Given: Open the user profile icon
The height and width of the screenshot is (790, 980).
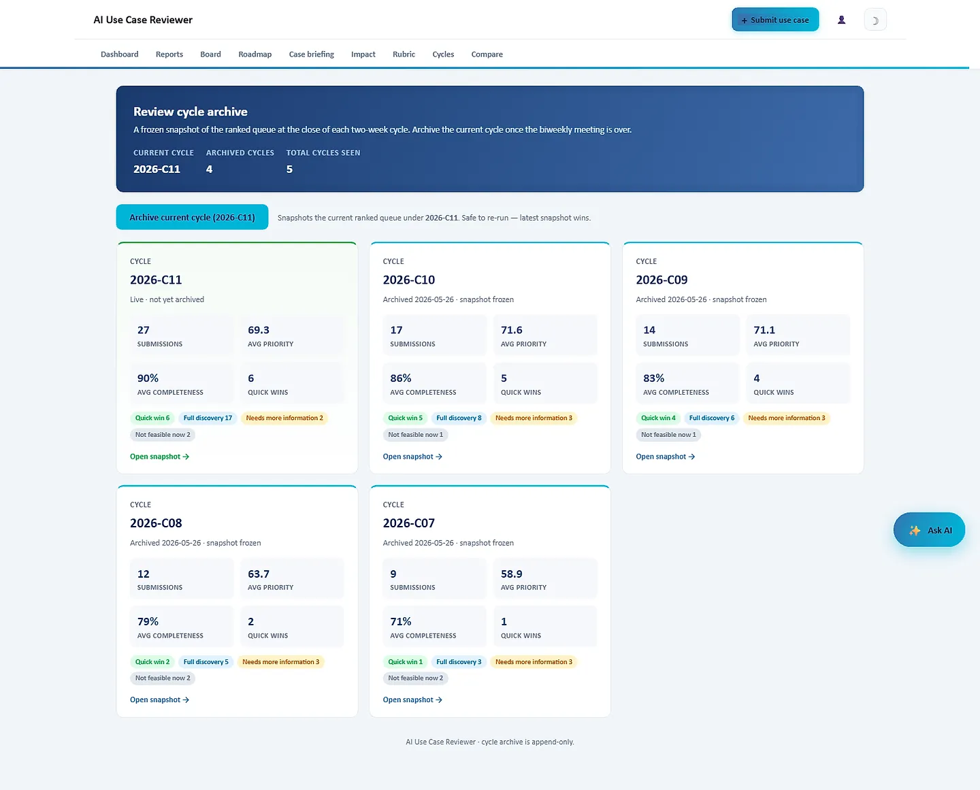Looking at the screenshot, I should click(841, 20).
